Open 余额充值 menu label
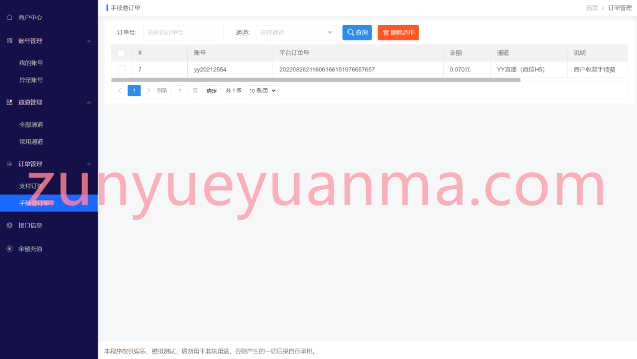The width and height of the screenshot is (637, 359). tap(30, 248)
